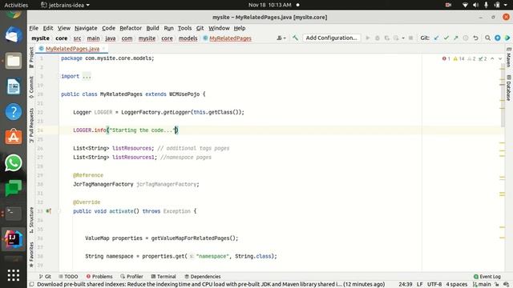Click the Debug bug icon in toolbar
This screenshot has height=288, width=513.
pyautogui.click(x=378, y=38)
